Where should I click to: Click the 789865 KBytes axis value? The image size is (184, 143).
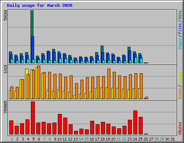[x=5, y=107]
